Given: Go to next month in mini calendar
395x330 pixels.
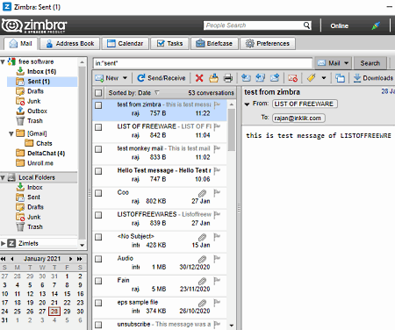Looking at the screenshot, I should [70, 259].
